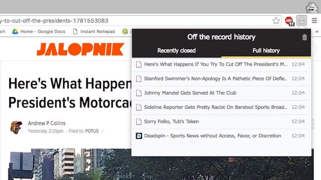Click author avatar of Andrew P Collins
Viewport: 321px width, 180px height.
click(x=16, y=127)
